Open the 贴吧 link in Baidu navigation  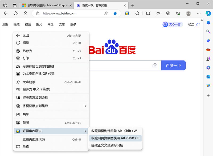(x=17, y=24)
